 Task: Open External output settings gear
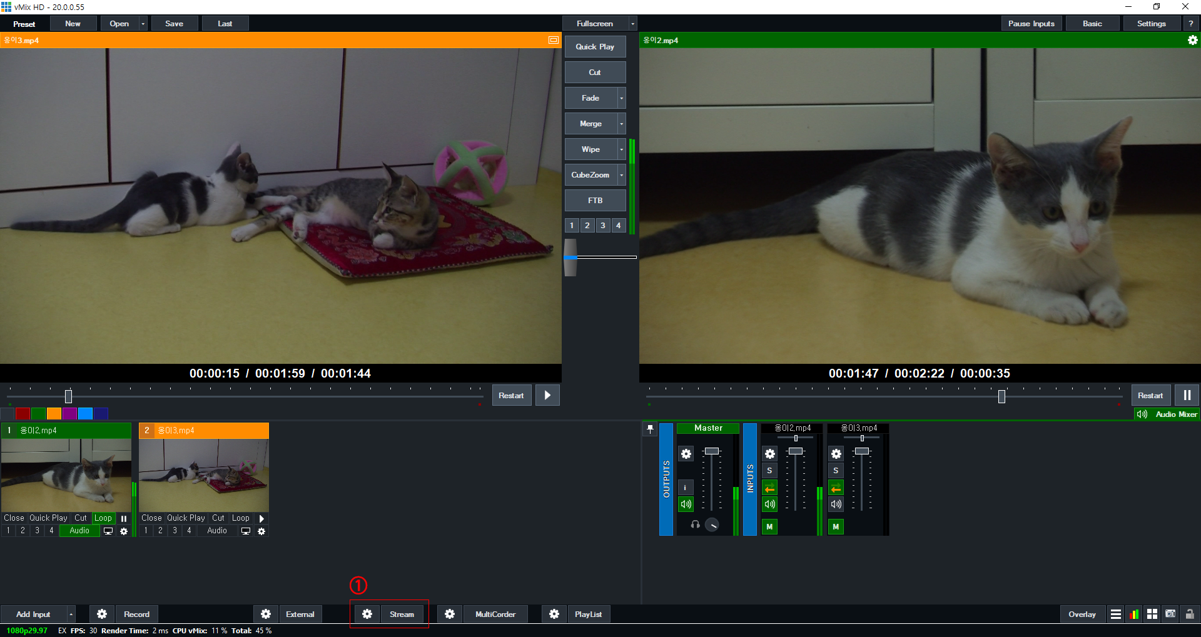[x=266, y=614]
